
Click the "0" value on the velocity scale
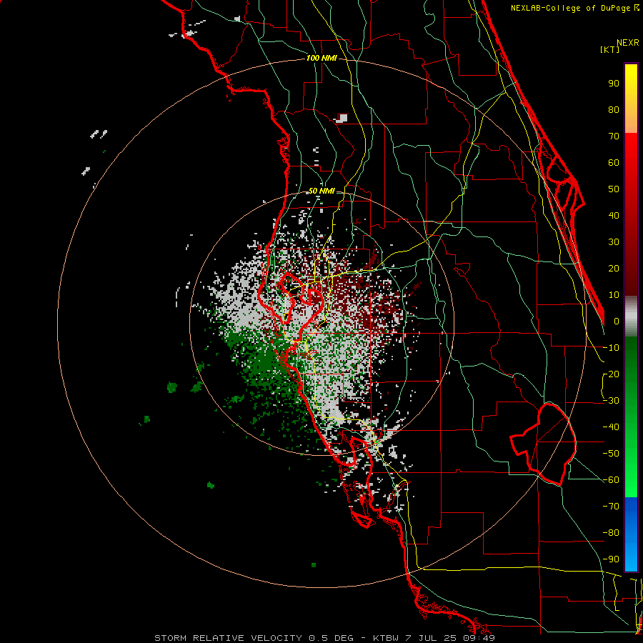pyautogui.click(x=617, y=321)
